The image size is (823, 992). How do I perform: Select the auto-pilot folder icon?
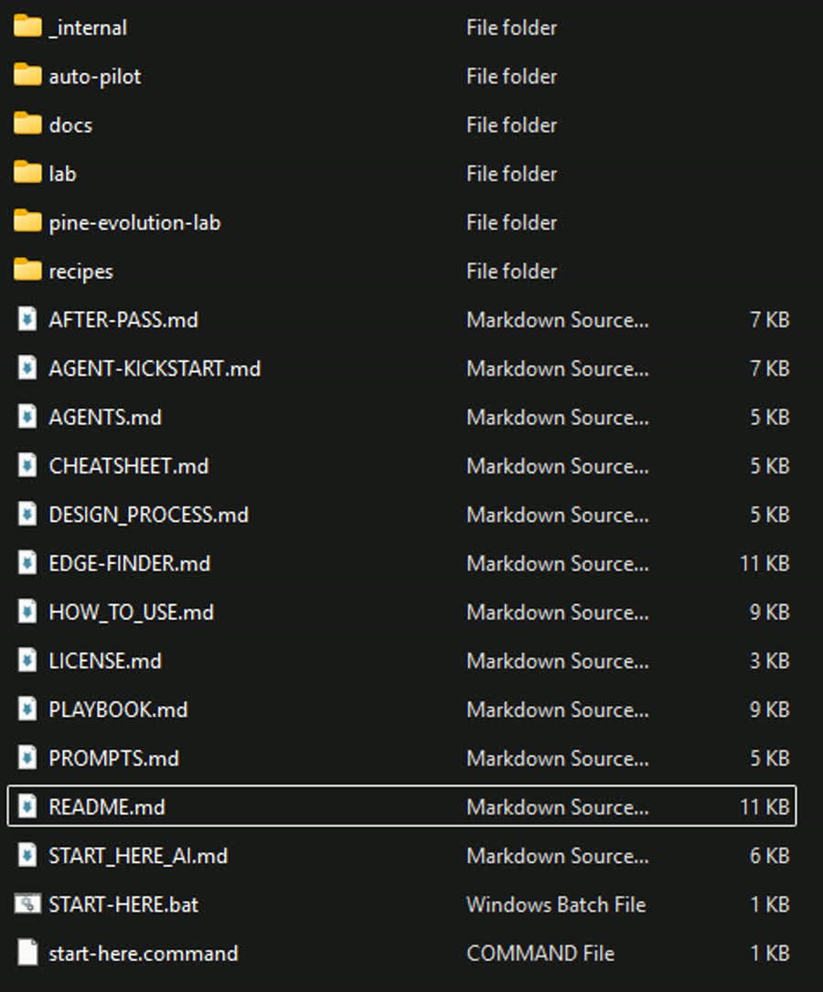27,76
